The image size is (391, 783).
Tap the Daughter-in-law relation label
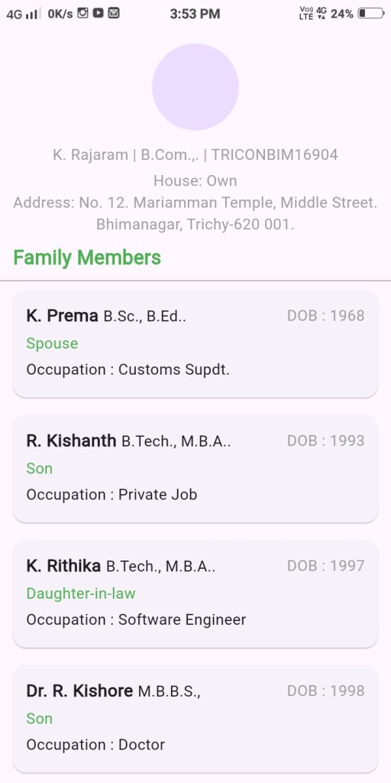[x=81, y=593]
